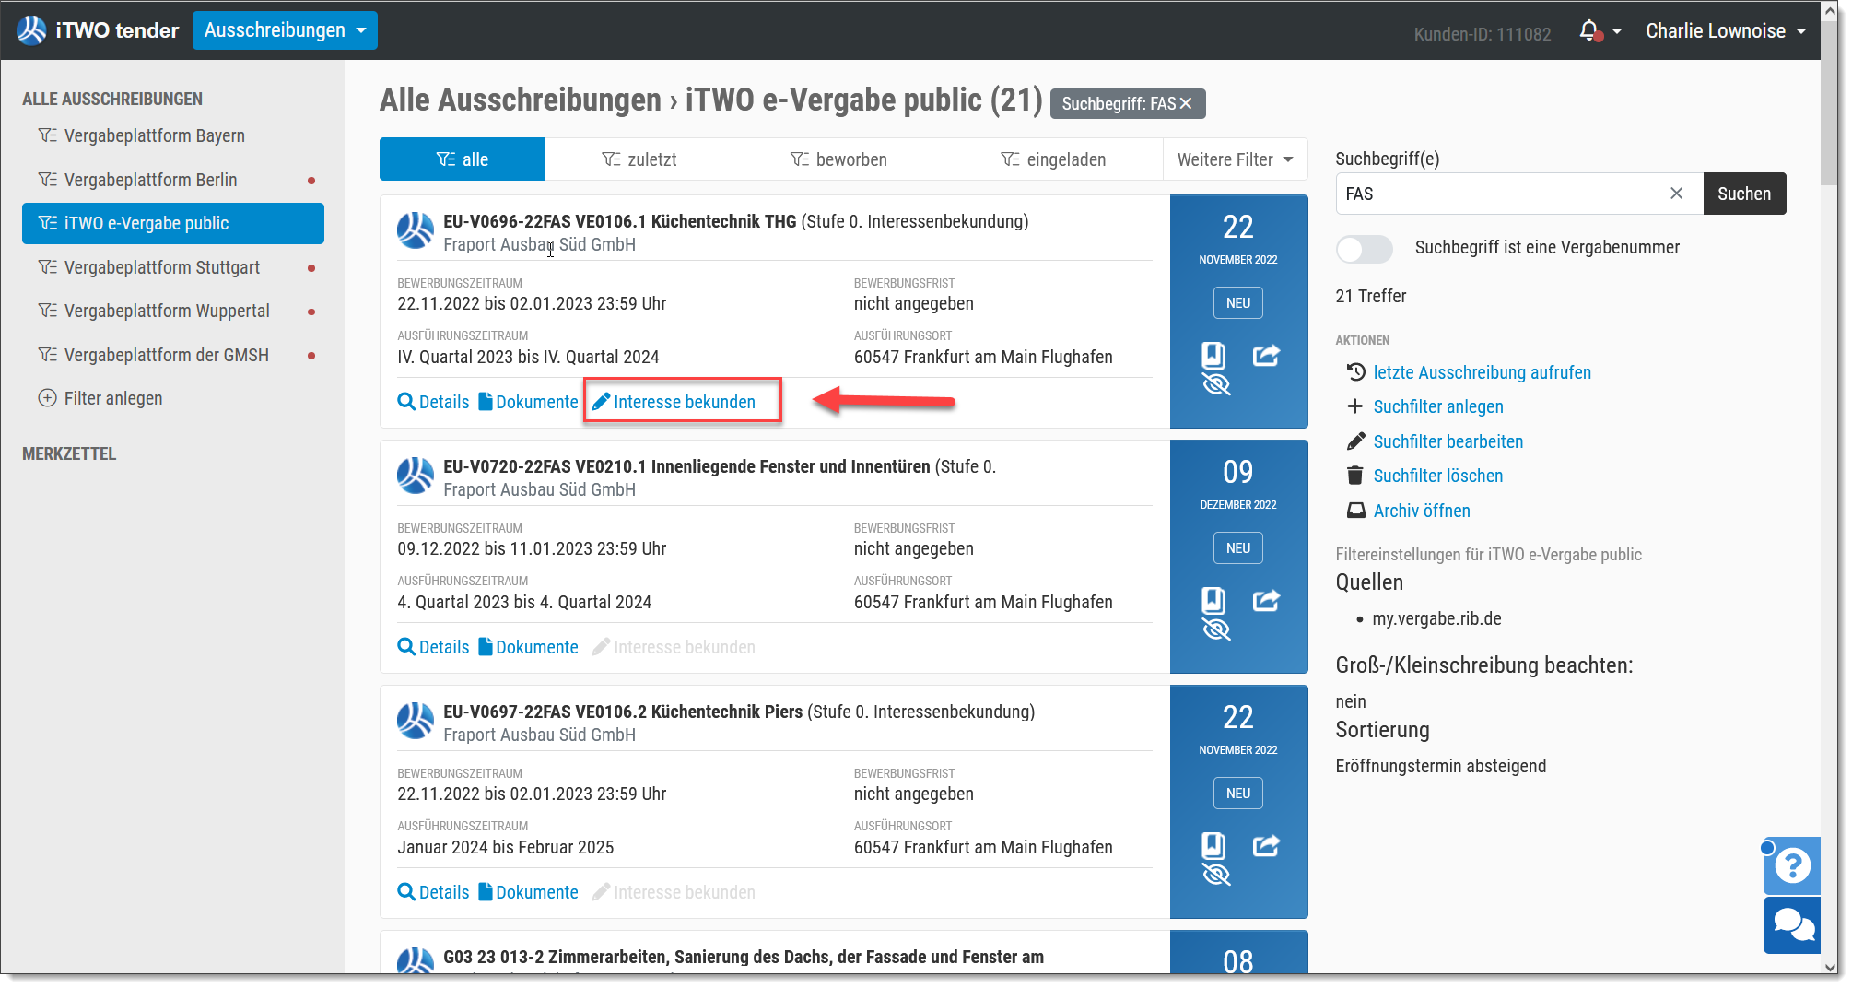
Task: Clear the FAS search field
Action: click(1676, 194)
